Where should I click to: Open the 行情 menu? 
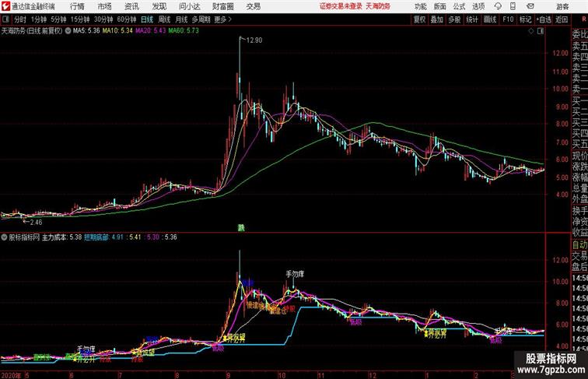click(x=77, y=6)
